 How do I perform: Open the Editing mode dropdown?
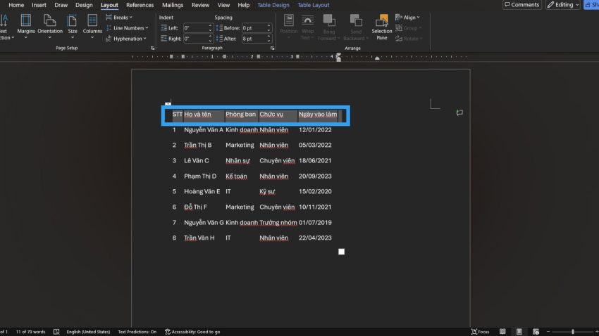pyautogui.click(x=563, y=5)
